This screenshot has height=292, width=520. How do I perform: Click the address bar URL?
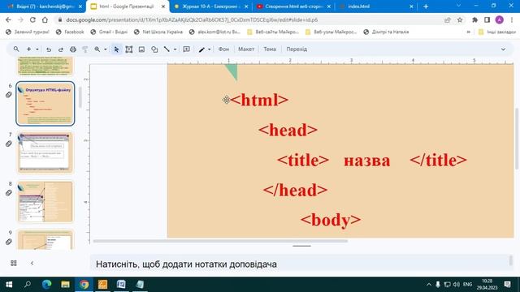192,19
